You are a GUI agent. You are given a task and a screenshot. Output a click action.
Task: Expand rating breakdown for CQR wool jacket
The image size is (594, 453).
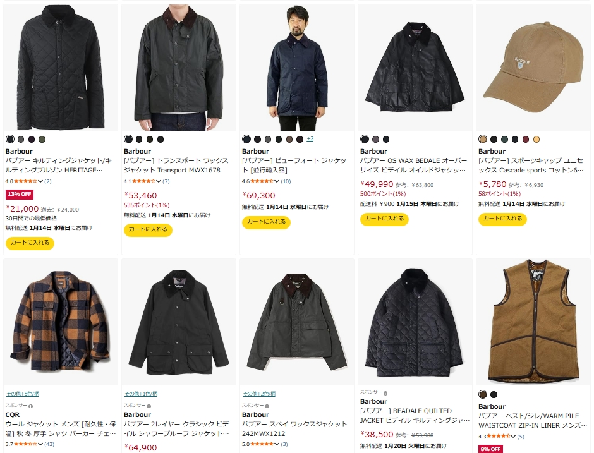point(42,444)
